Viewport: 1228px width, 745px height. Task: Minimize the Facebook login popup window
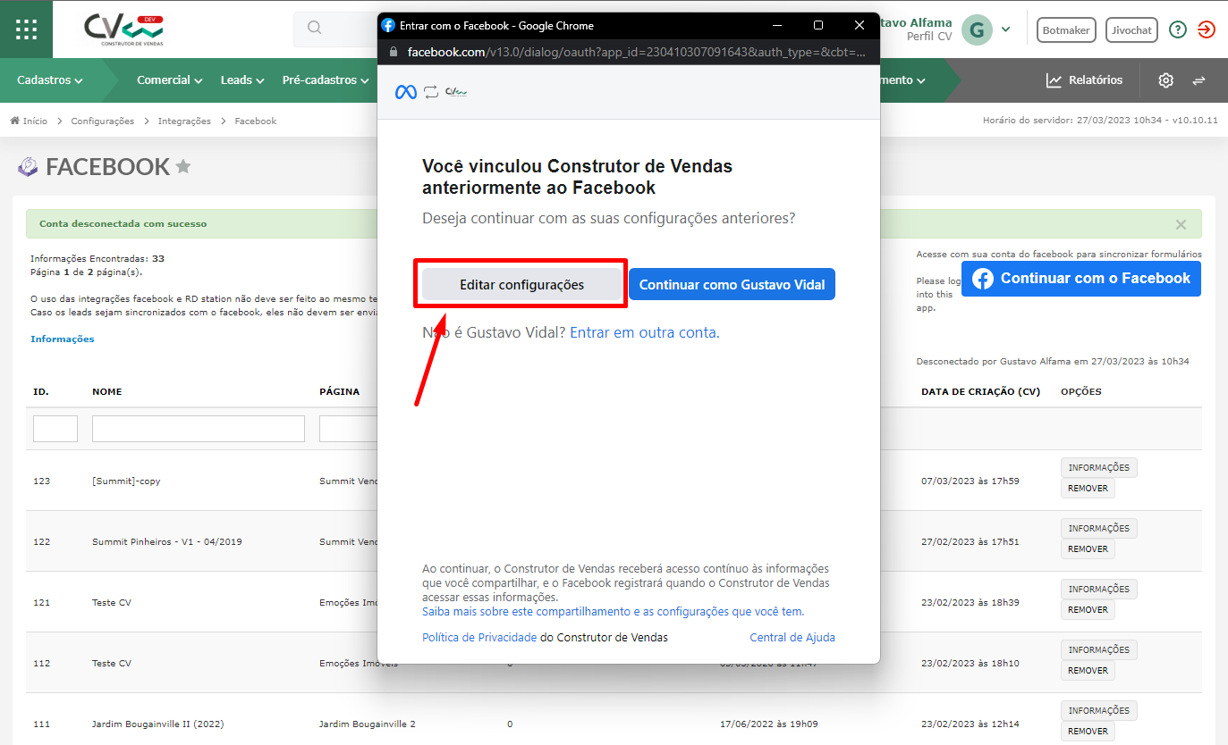click(x=777, y=25)
